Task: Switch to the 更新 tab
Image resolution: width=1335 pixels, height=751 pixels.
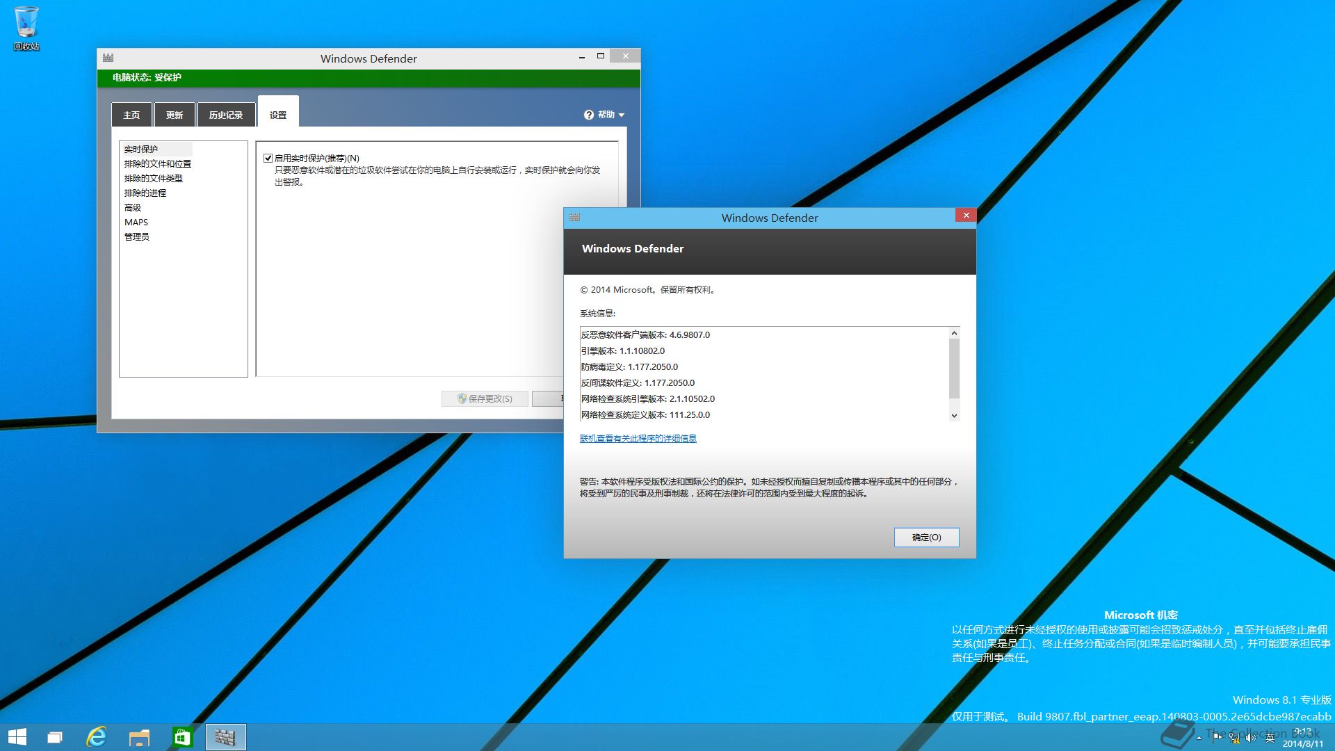Action: [x=175, y=115]
